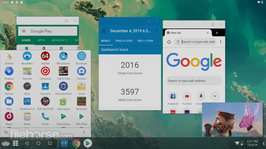Click the Chrome home button
Image resolution: width=266 pixels, height=149 pixels.
tap(169, 42)
